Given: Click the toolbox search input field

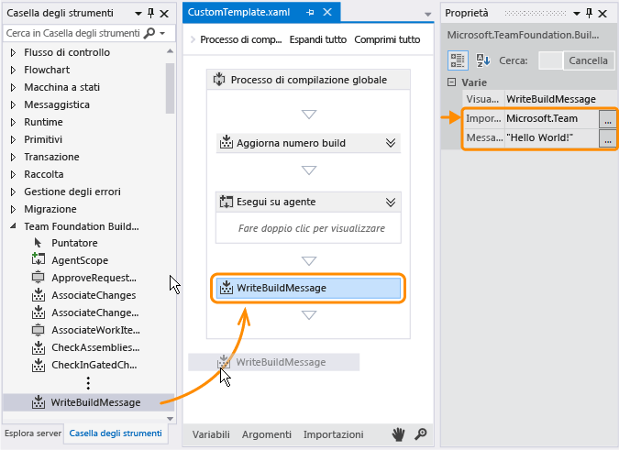Looking at the screenshot, I should (x=74, y=33).
